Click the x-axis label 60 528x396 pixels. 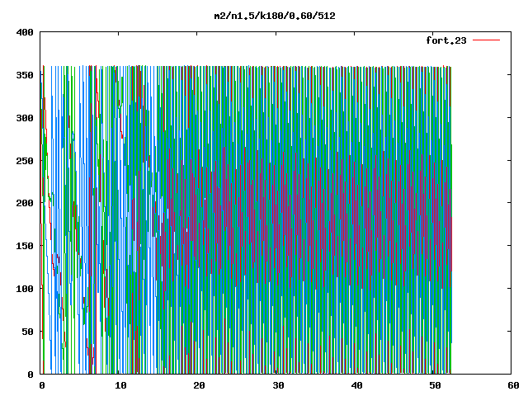[513, 385]
